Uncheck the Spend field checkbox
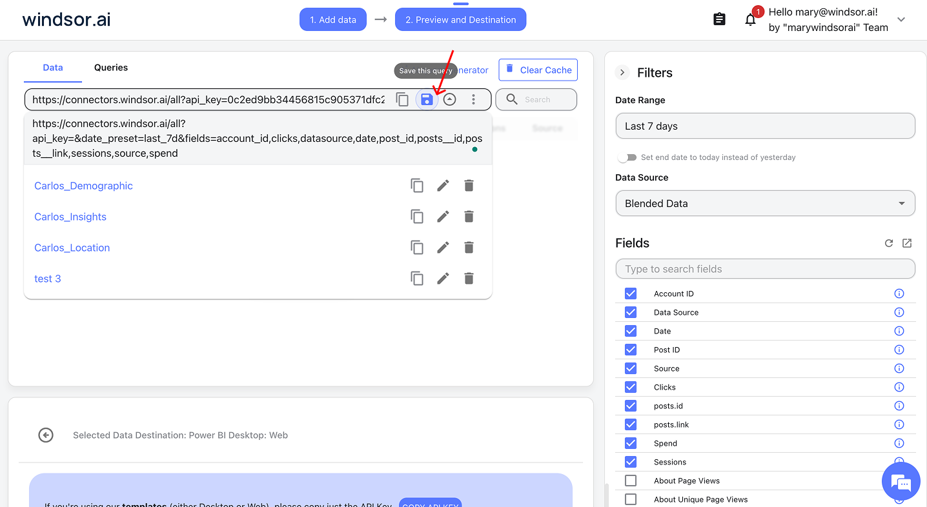 coord(631,443)
